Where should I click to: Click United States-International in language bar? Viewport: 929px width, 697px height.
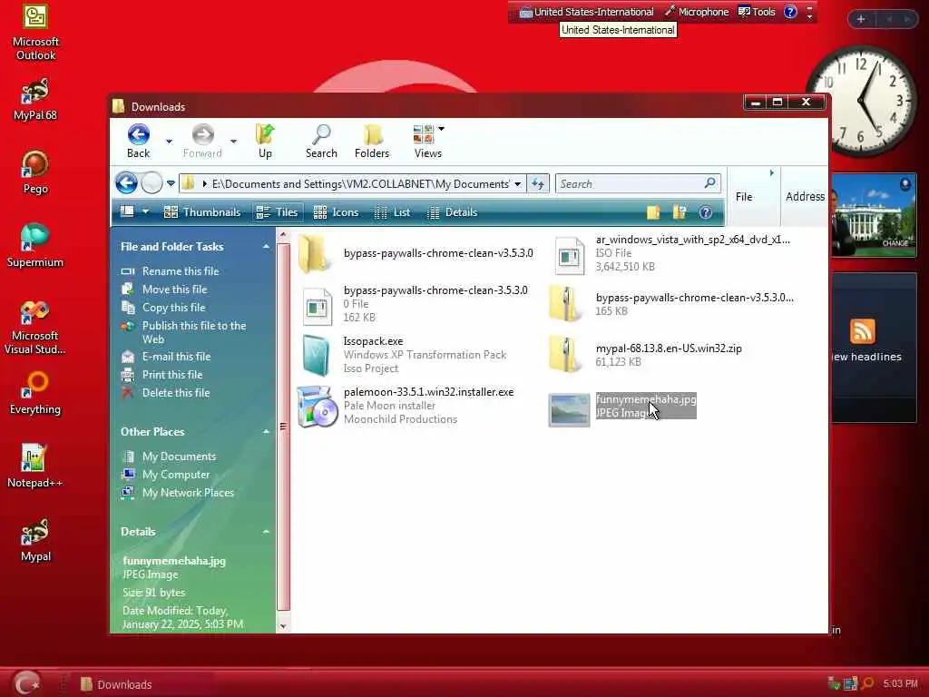click(587, 12)
